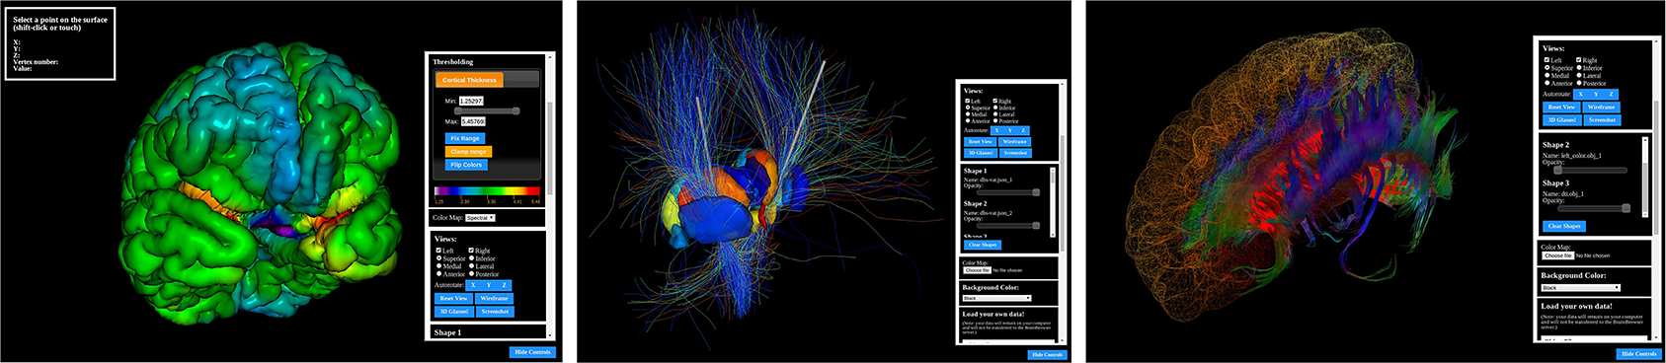Open the Spectral color map dropdown
1666x363 pixels.
(x=480, y=217)
